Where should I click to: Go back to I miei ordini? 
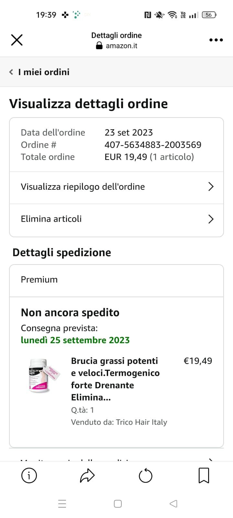[x=44, y=72]
